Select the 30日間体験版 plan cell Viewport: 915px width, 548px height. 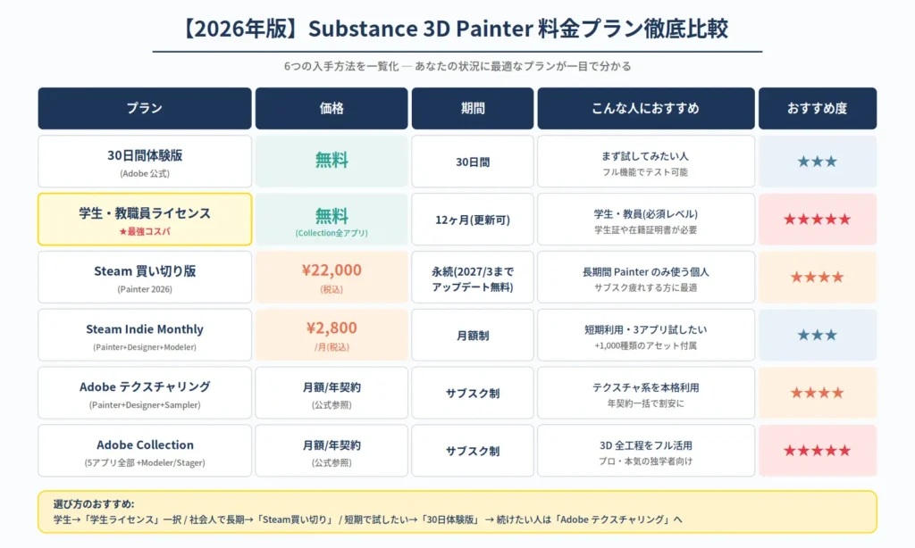tap(145, 162)
